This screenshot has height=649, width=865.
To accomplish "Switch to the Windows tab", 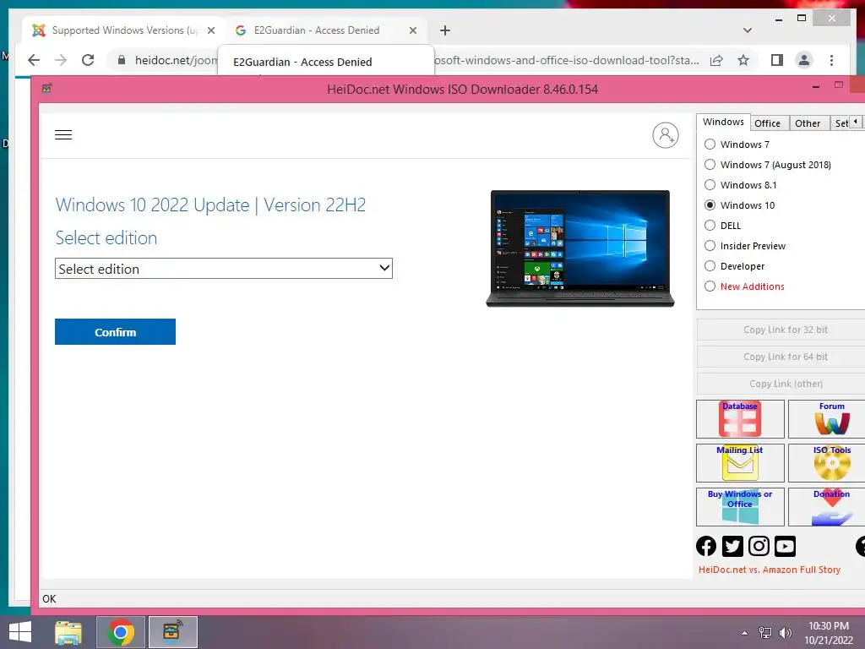I will coord(723,122).
